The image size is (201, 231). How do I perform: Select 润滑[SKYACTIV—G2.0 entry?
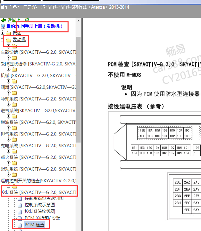[38, 87]
